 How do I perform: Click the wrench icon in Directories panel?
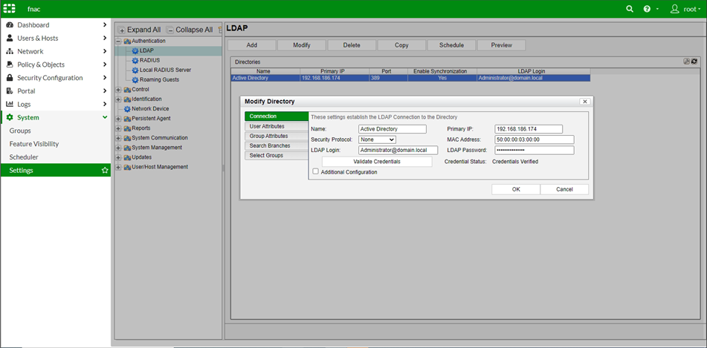click(x=686, y=62)
